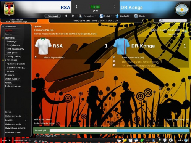Go back with the left arrow

tap(66, 16)
